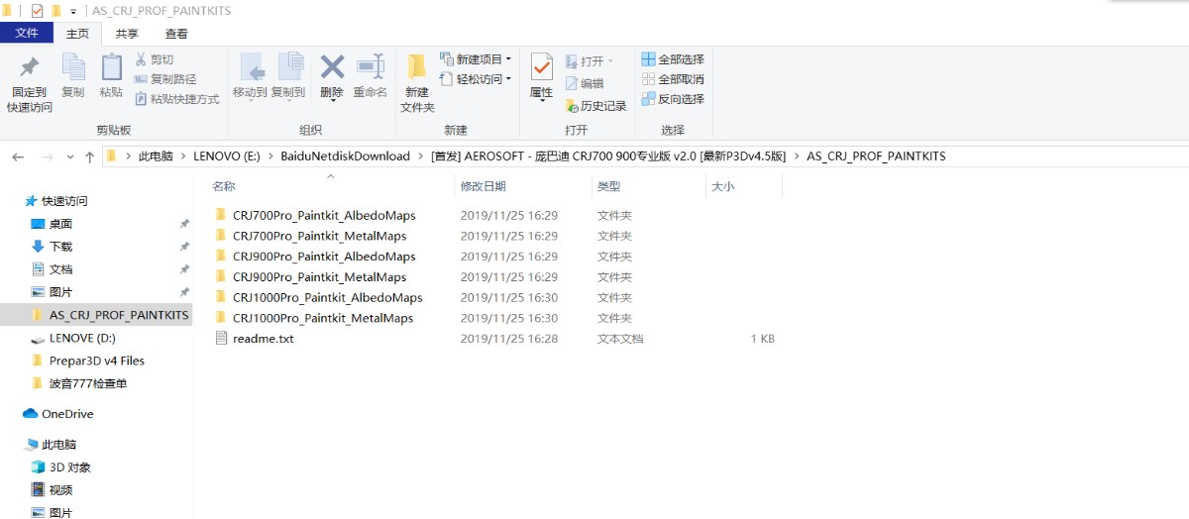The height and width of the screenshot is (519, 1189).
Task: Click Invert selection (反向选择)
Action: [673, 99]
